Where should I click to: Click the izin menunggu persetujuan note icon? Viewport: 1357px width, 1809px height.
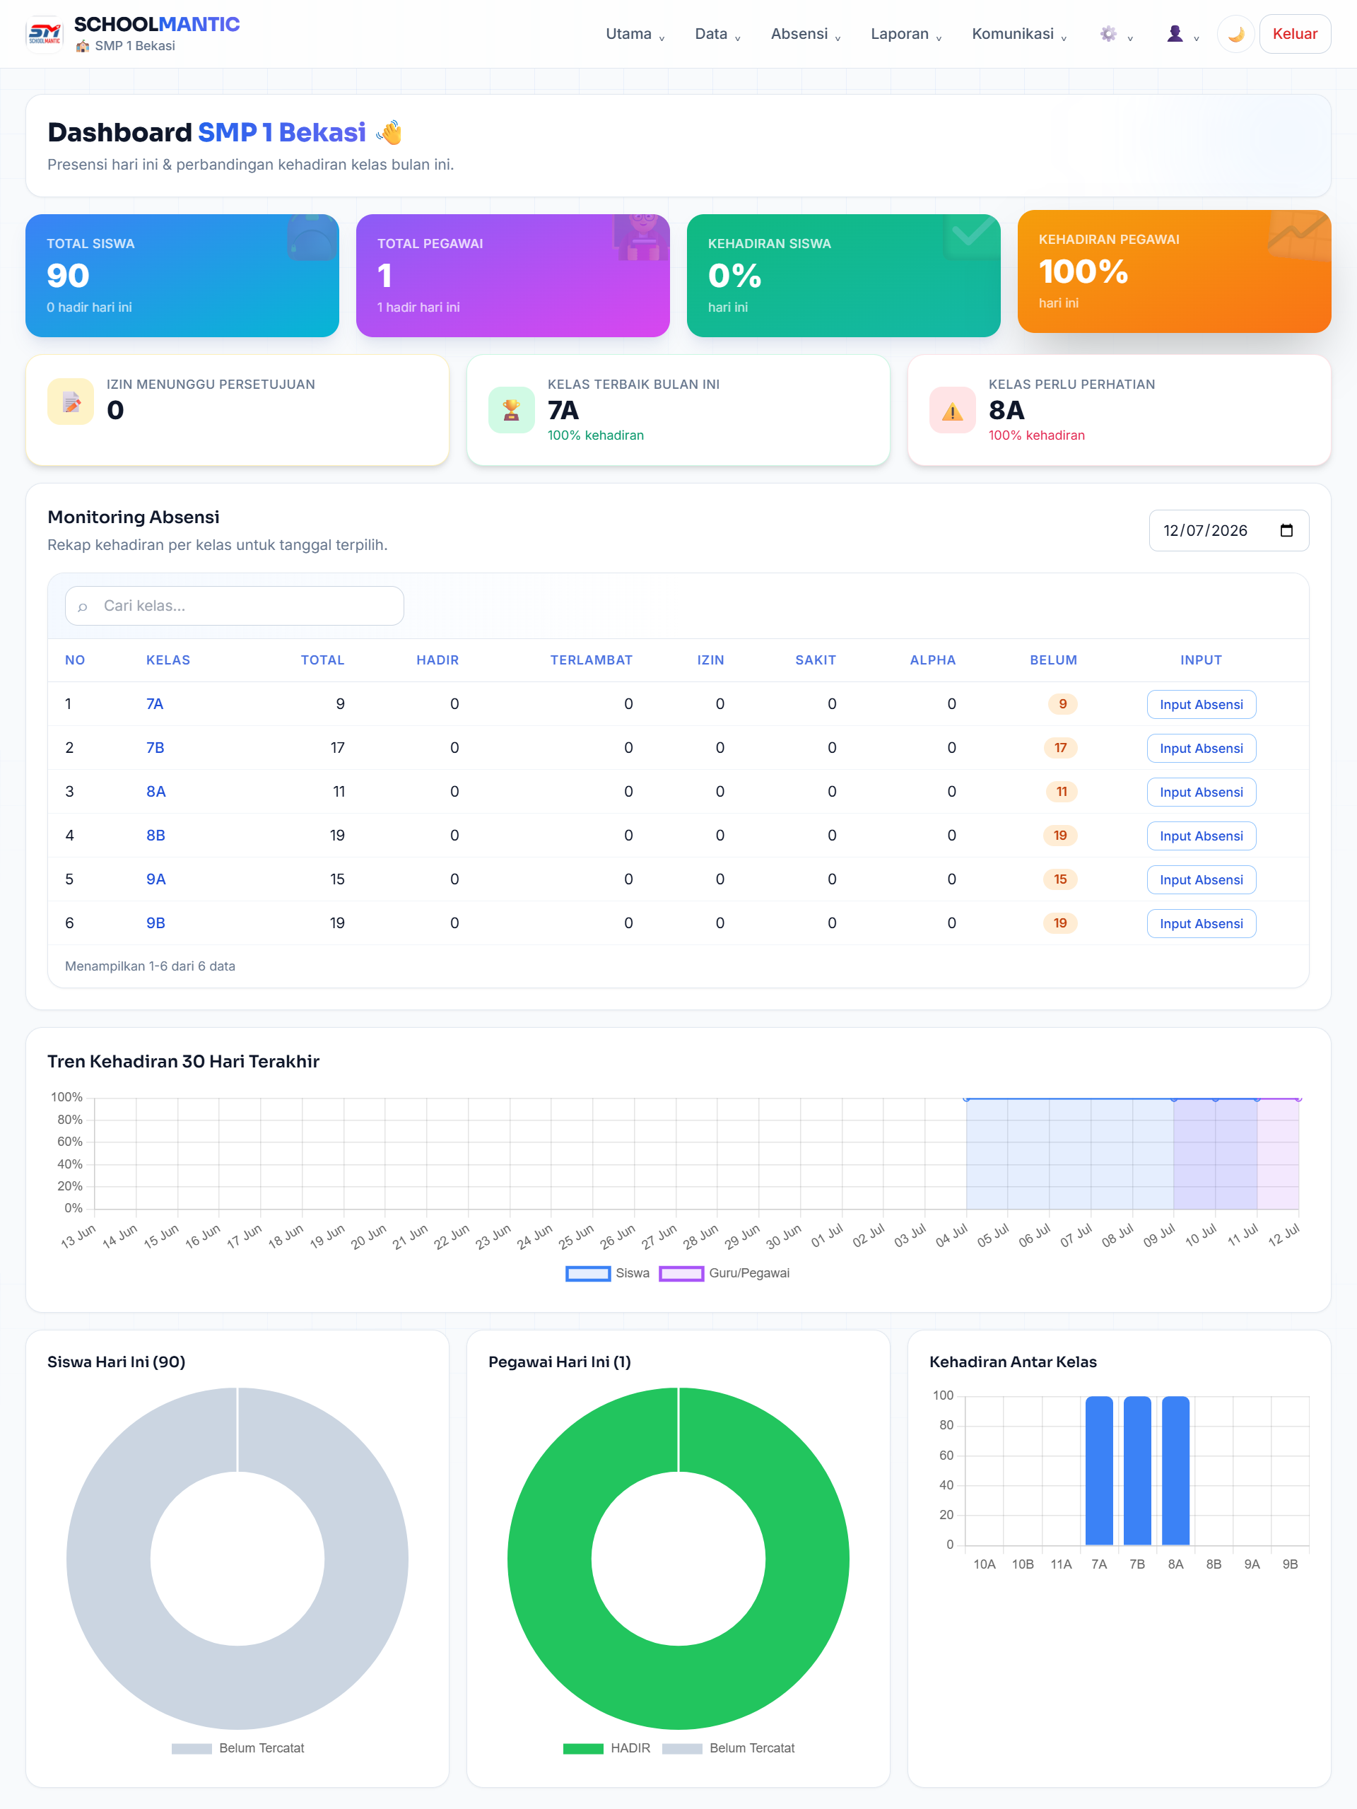(71, 402)
